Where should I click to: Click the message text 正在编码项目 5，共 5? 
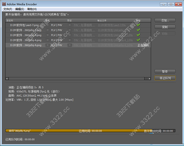pos(30,87)
